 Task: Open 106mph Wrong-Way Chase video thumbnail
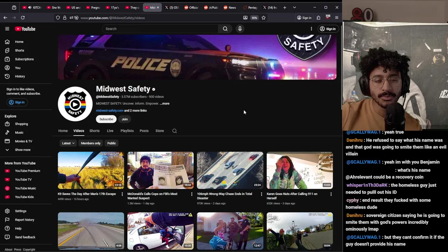coord(230,170)
